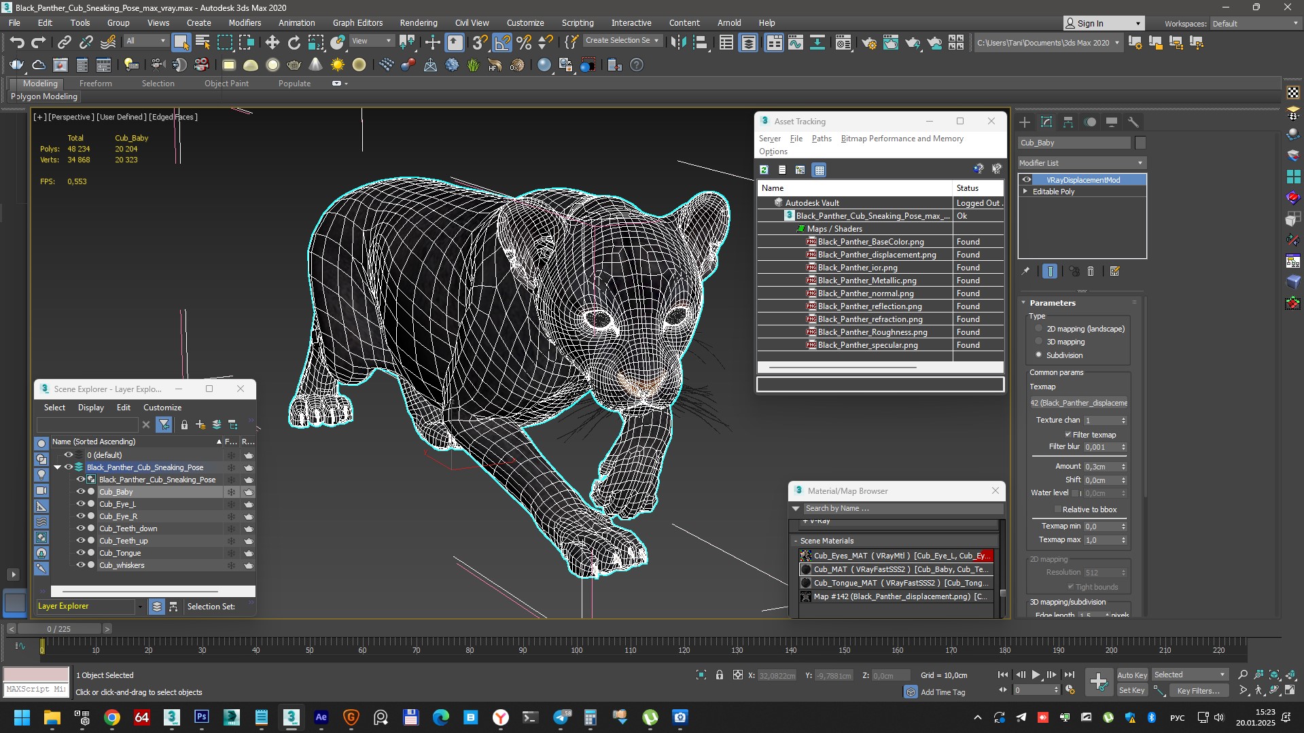Open the Motion command panel tab
1304x733 pixels.
pyautogui.click(x=1090, y=122)
